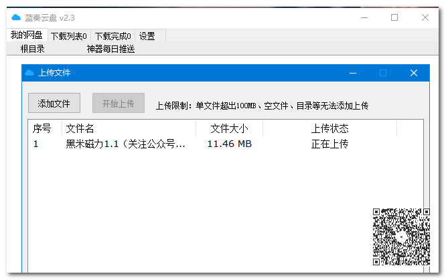Screen dimensions: 446x280
Task: Click the 11.46 MB size cell
Action: (x=230, y=144)
